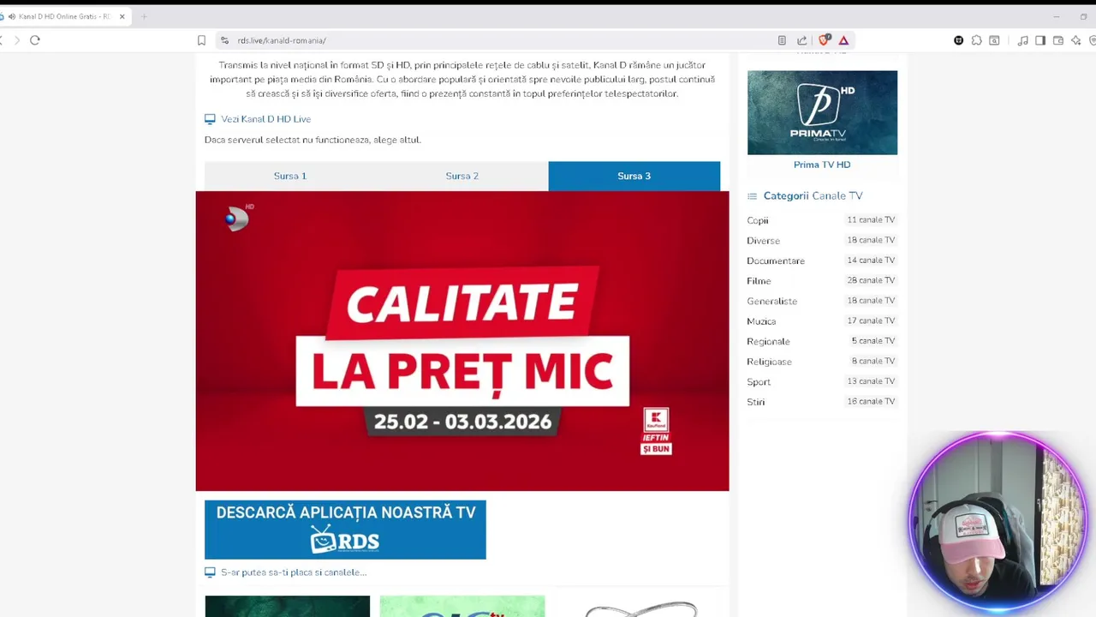Click the share page icon
This screenshot has width=1096, height=617.
pyautogui.click(x=801, y=40)
